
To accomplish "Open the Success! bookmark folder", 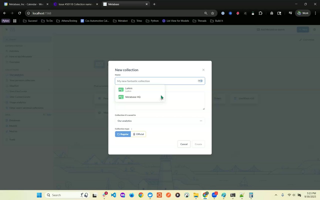I will [30, 21].
